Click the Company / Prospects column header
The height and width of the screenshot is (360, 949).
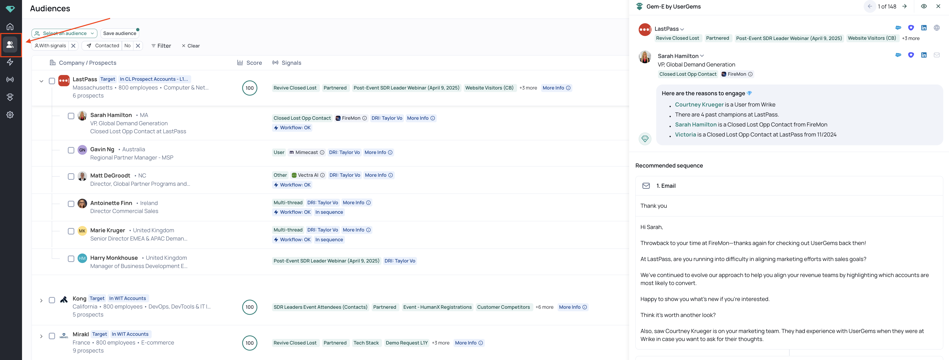[83, 63]
